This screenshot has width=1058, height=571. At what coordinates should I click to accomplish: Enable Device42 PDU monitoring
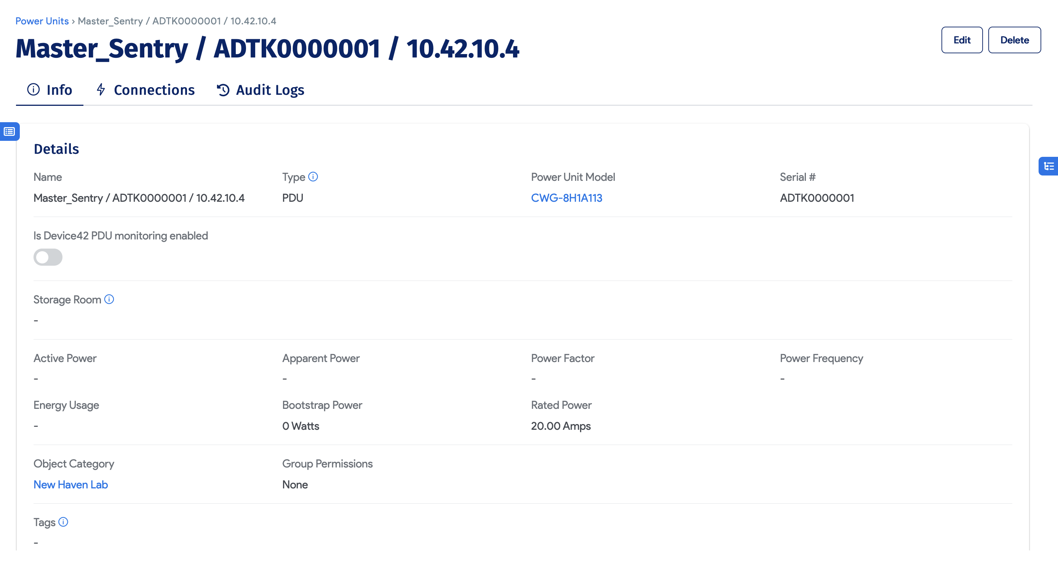point(48,257)
